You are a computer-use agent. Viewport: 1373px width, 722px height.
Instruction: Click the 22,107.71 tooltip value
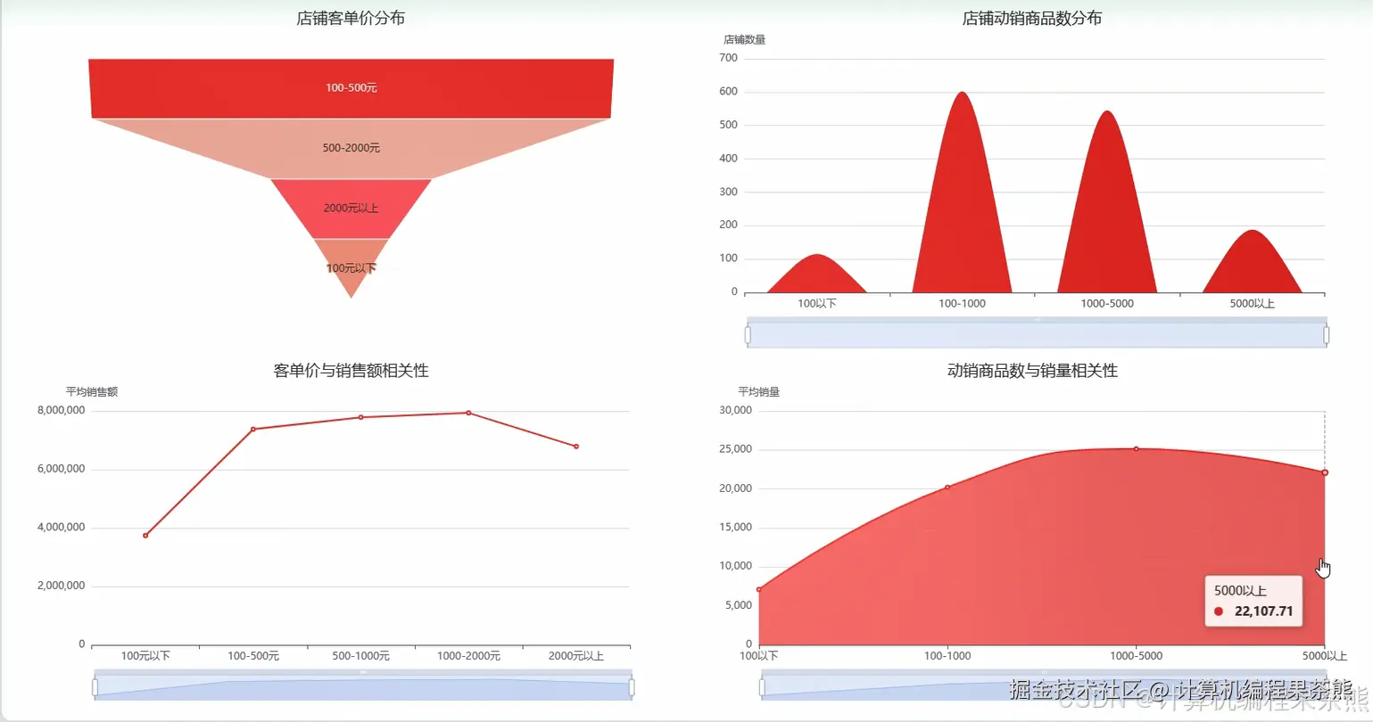coord(1263,611)
